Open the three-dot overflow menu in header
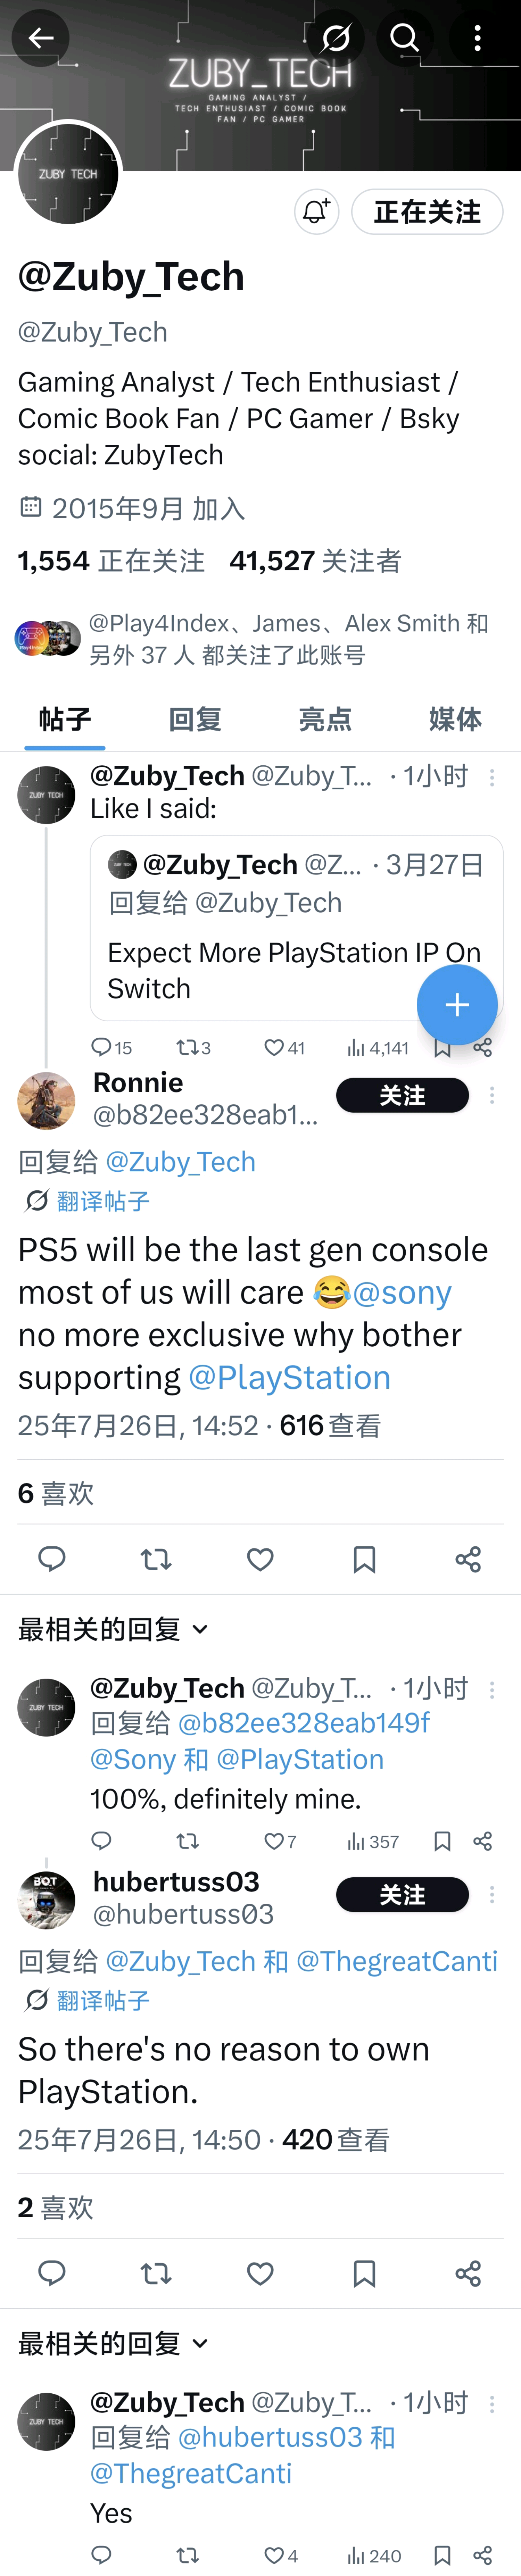521x2576 pixels. tap(477, 38)
